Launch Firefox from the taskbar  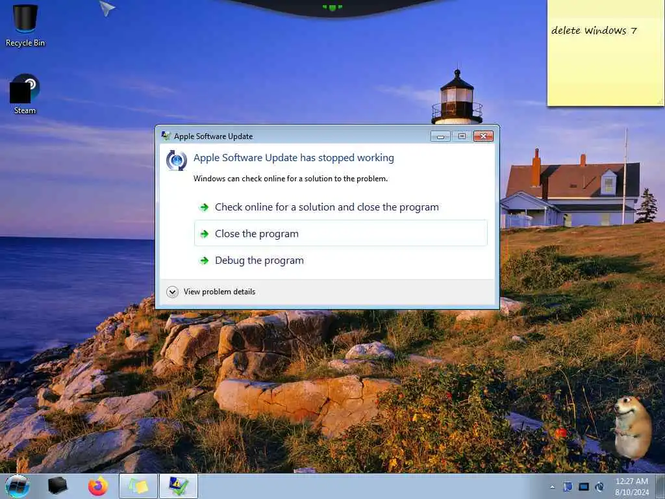(98, 486)
